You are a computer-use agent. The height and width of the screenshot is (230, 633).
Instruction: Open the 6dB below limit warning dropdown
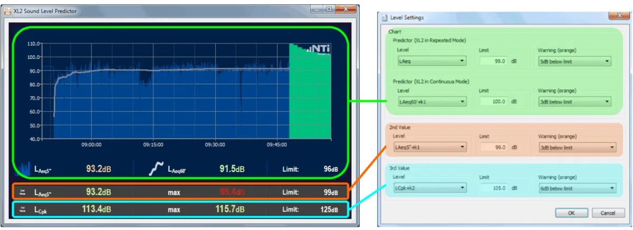(x=578, y=187)
